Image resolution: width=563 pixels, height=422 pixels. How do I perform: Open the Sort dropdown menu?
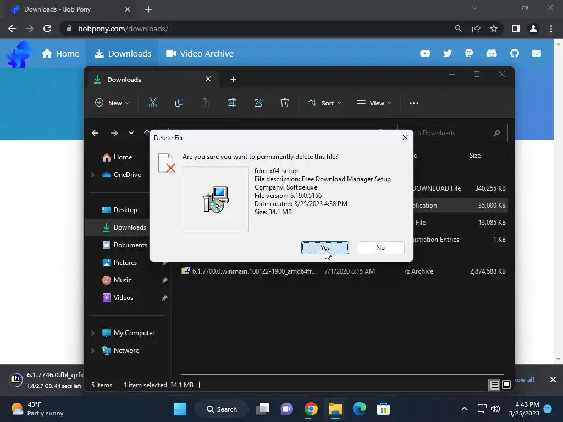click(324, 103)
